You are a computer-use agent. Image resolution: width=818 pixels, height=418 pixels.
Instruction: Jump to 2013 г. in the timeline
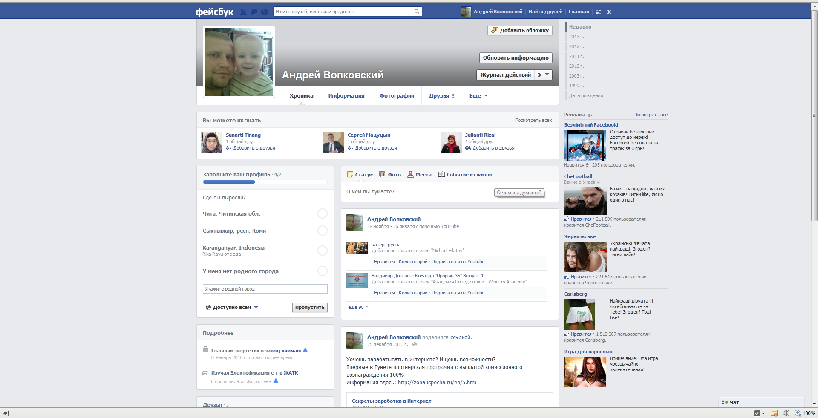coord(576,37)
